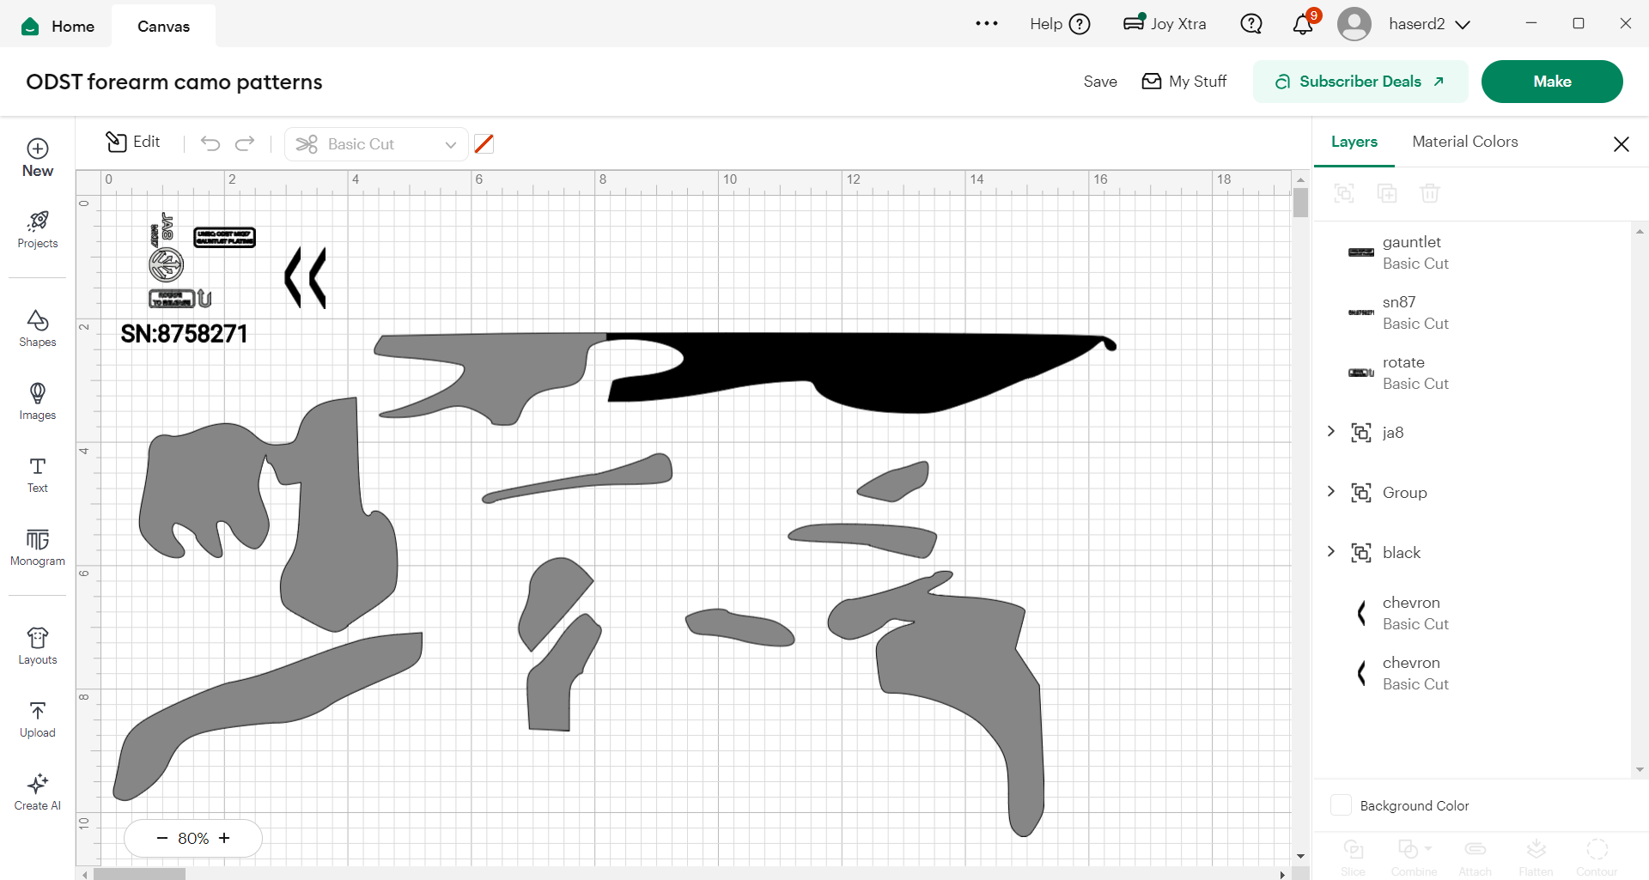
Task: Click the Slice tool
Action: tap(1354, 856)
